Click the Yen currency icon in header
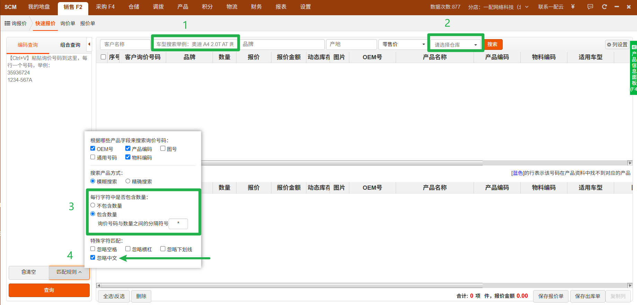637x305 pixels. 573,7
